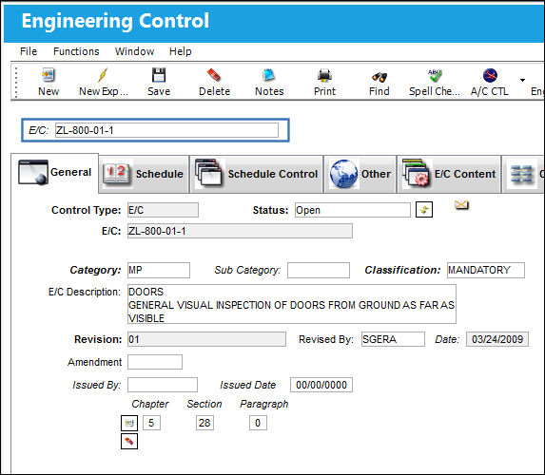Click the red eraser button below Chapter
This screenshot has width=545, height=475.
pyautogui.click(x=129, y=442)
